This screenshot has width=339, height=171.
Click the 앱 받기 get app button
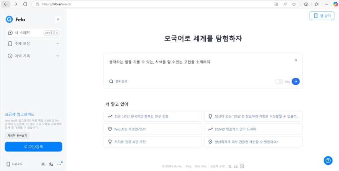[322, 16]
